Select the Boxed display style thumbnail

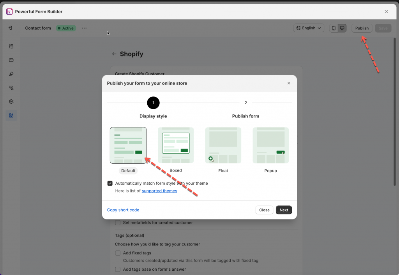[x=176, y=145]
